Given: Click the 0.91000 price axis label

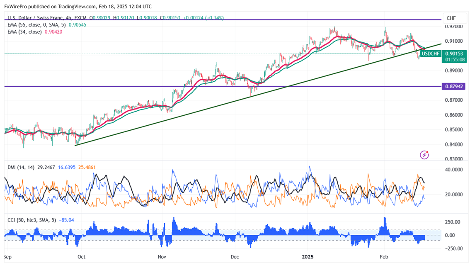Looking at the screenshot, I should 454,41.
